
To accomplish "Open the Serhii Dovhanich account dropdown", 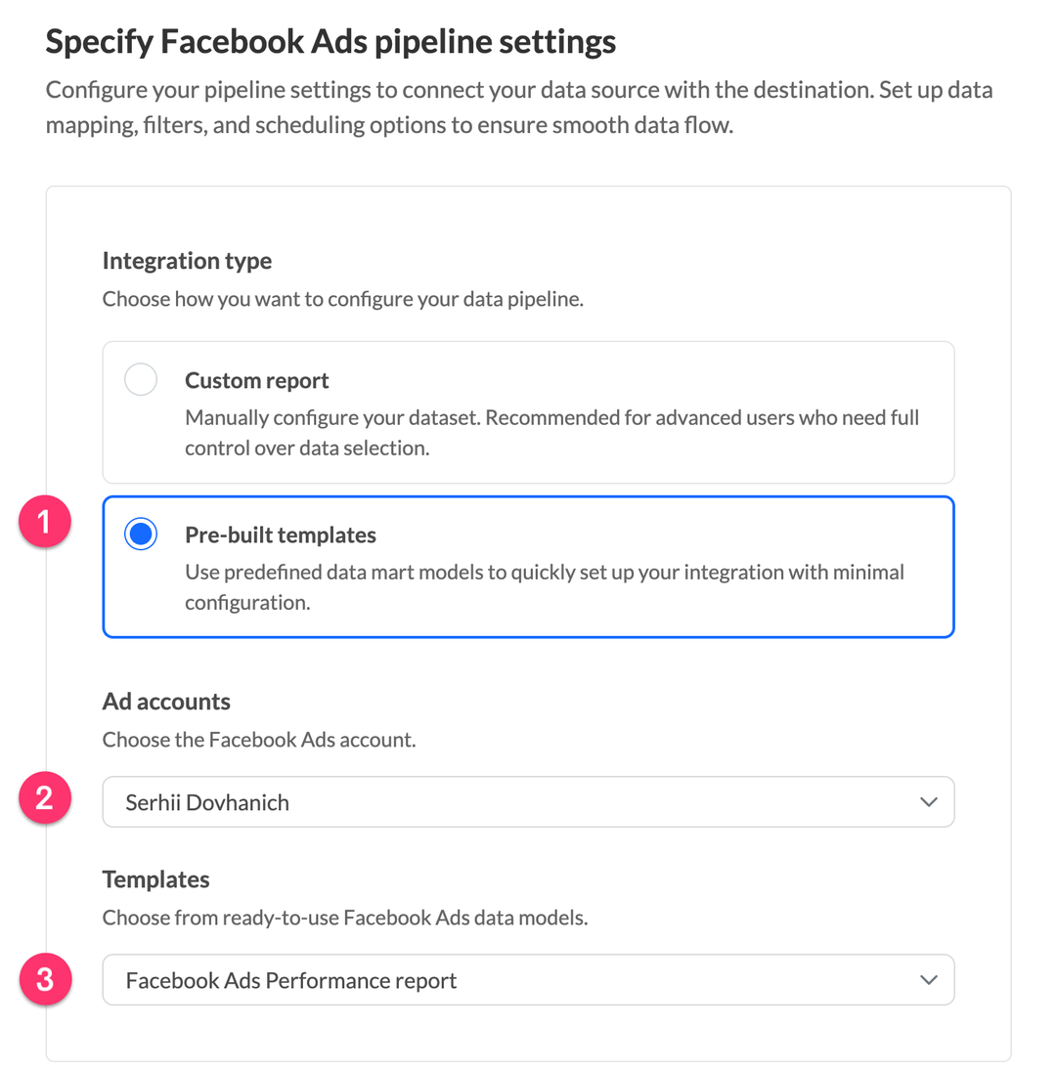I will point(528,799).
